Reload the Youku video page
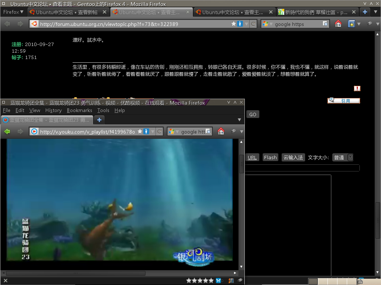 pyautogui.click(x=159, y=131)
